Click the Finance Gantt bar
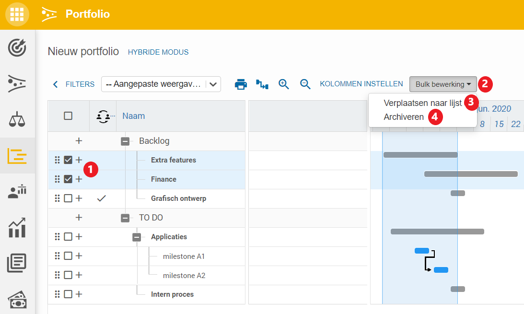Image resolution: width=524 pixels, height=314 pixels. (x=471, y=174)
